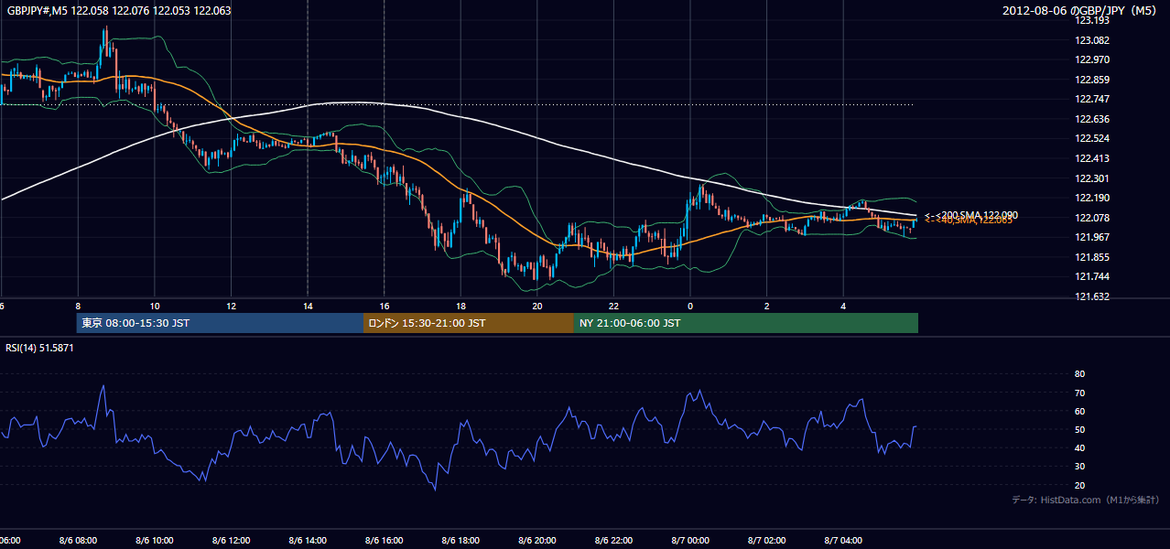The width and height of the screenshot is (1170, 549).
Task: Click RSI scale value 40
Action: pos(1079,447)
